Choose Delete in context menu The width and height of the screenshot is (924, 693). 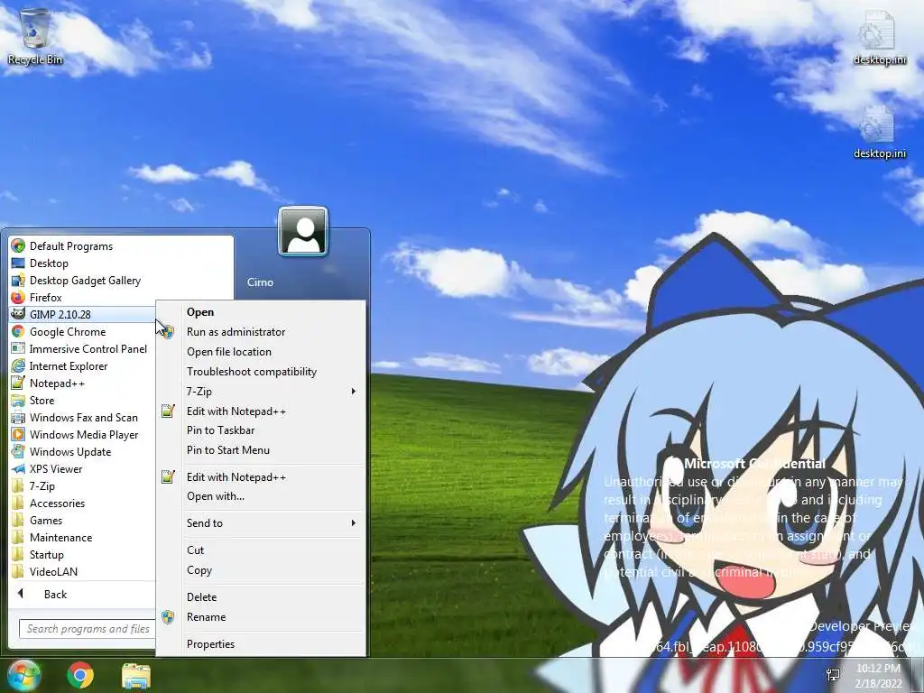pos(262,597)
